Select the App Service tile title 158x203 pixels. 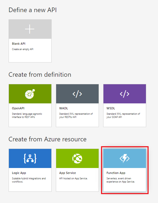click(67, 173)
